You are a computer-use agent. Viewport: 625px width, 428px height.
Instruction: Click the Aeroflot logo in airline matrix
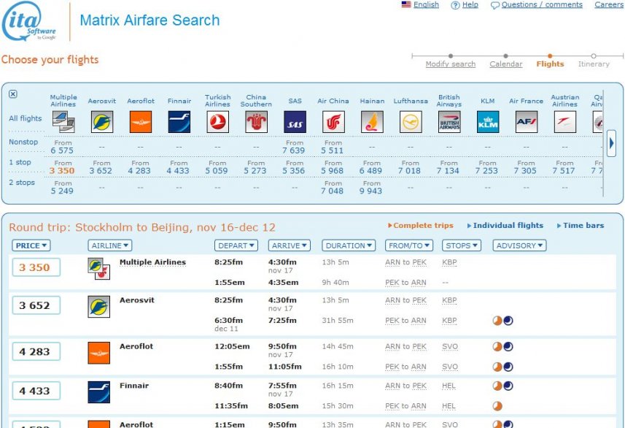140,122
